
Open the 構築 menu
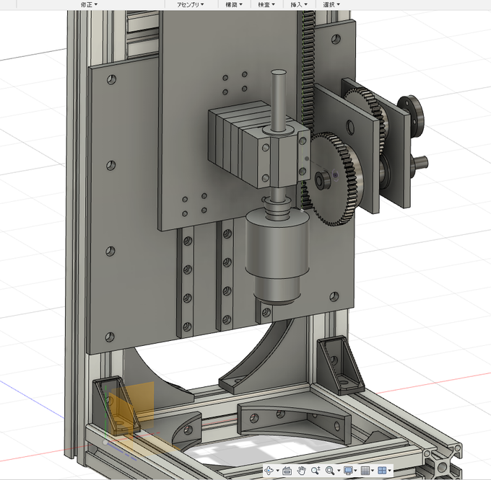(234, 4)
